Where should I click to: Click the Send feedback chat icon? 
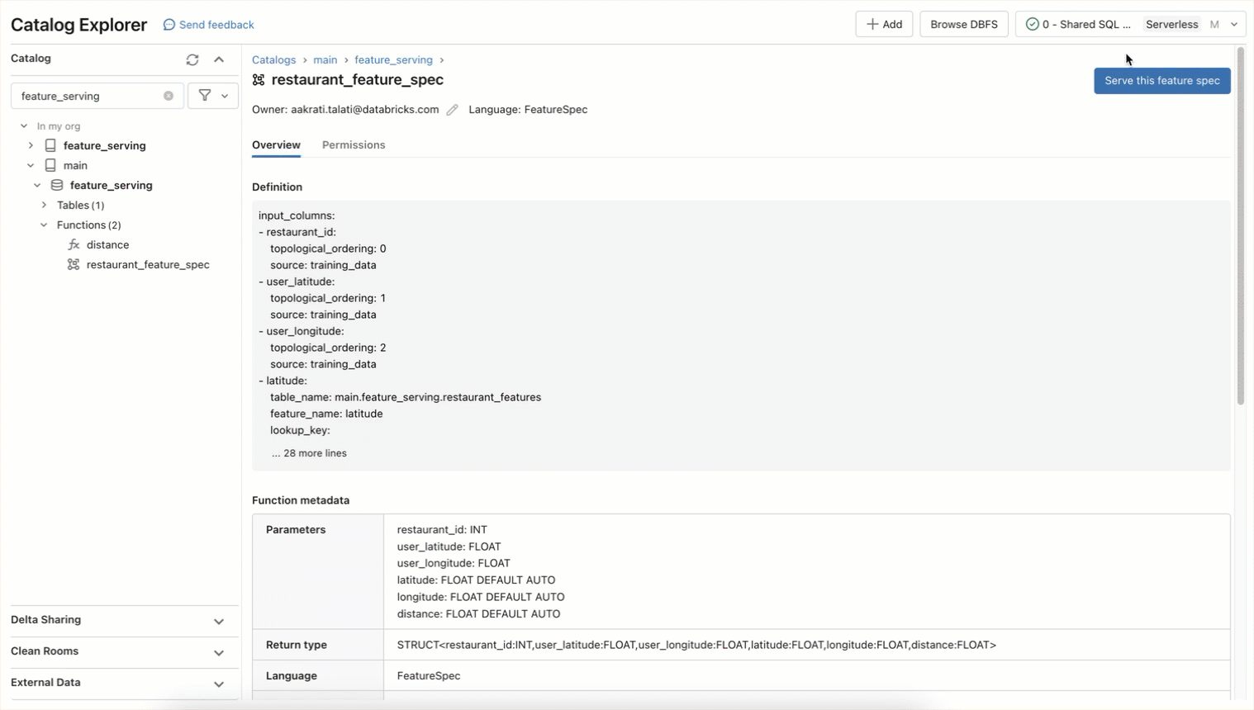(x=169, y=25)
